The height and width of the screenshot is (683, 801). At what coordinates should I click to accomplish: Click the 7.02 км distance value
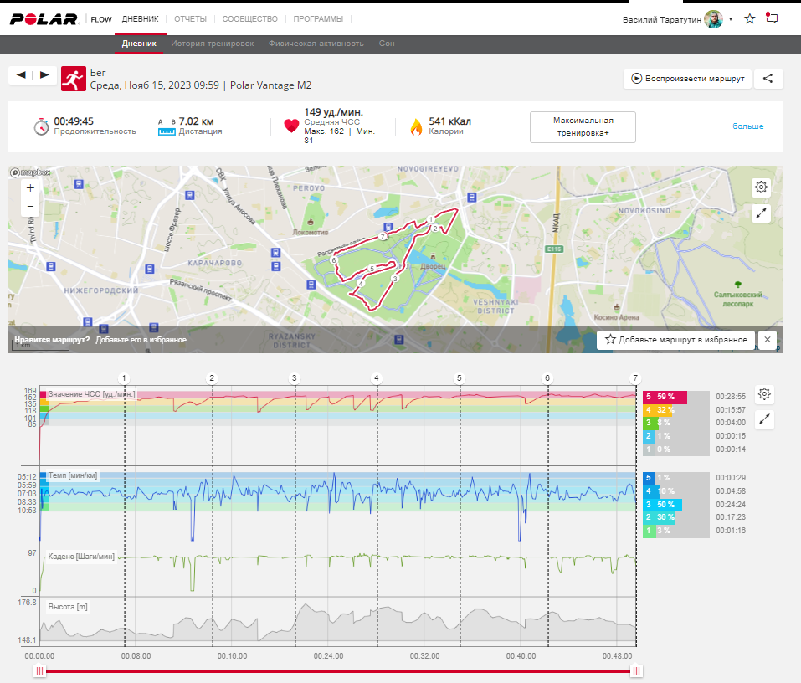coord(196,121)
